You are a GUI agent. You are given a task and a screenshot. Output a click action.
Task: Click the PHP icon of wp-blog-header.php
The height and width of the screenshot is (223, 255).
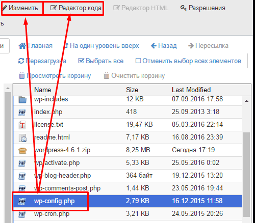tap(22, 176)
